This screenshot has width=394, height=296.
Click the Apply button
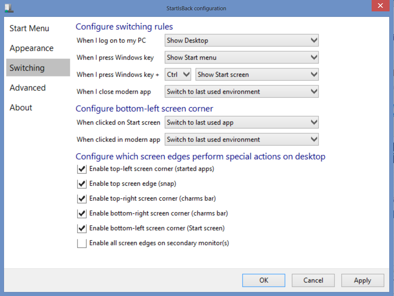[362, 281]
